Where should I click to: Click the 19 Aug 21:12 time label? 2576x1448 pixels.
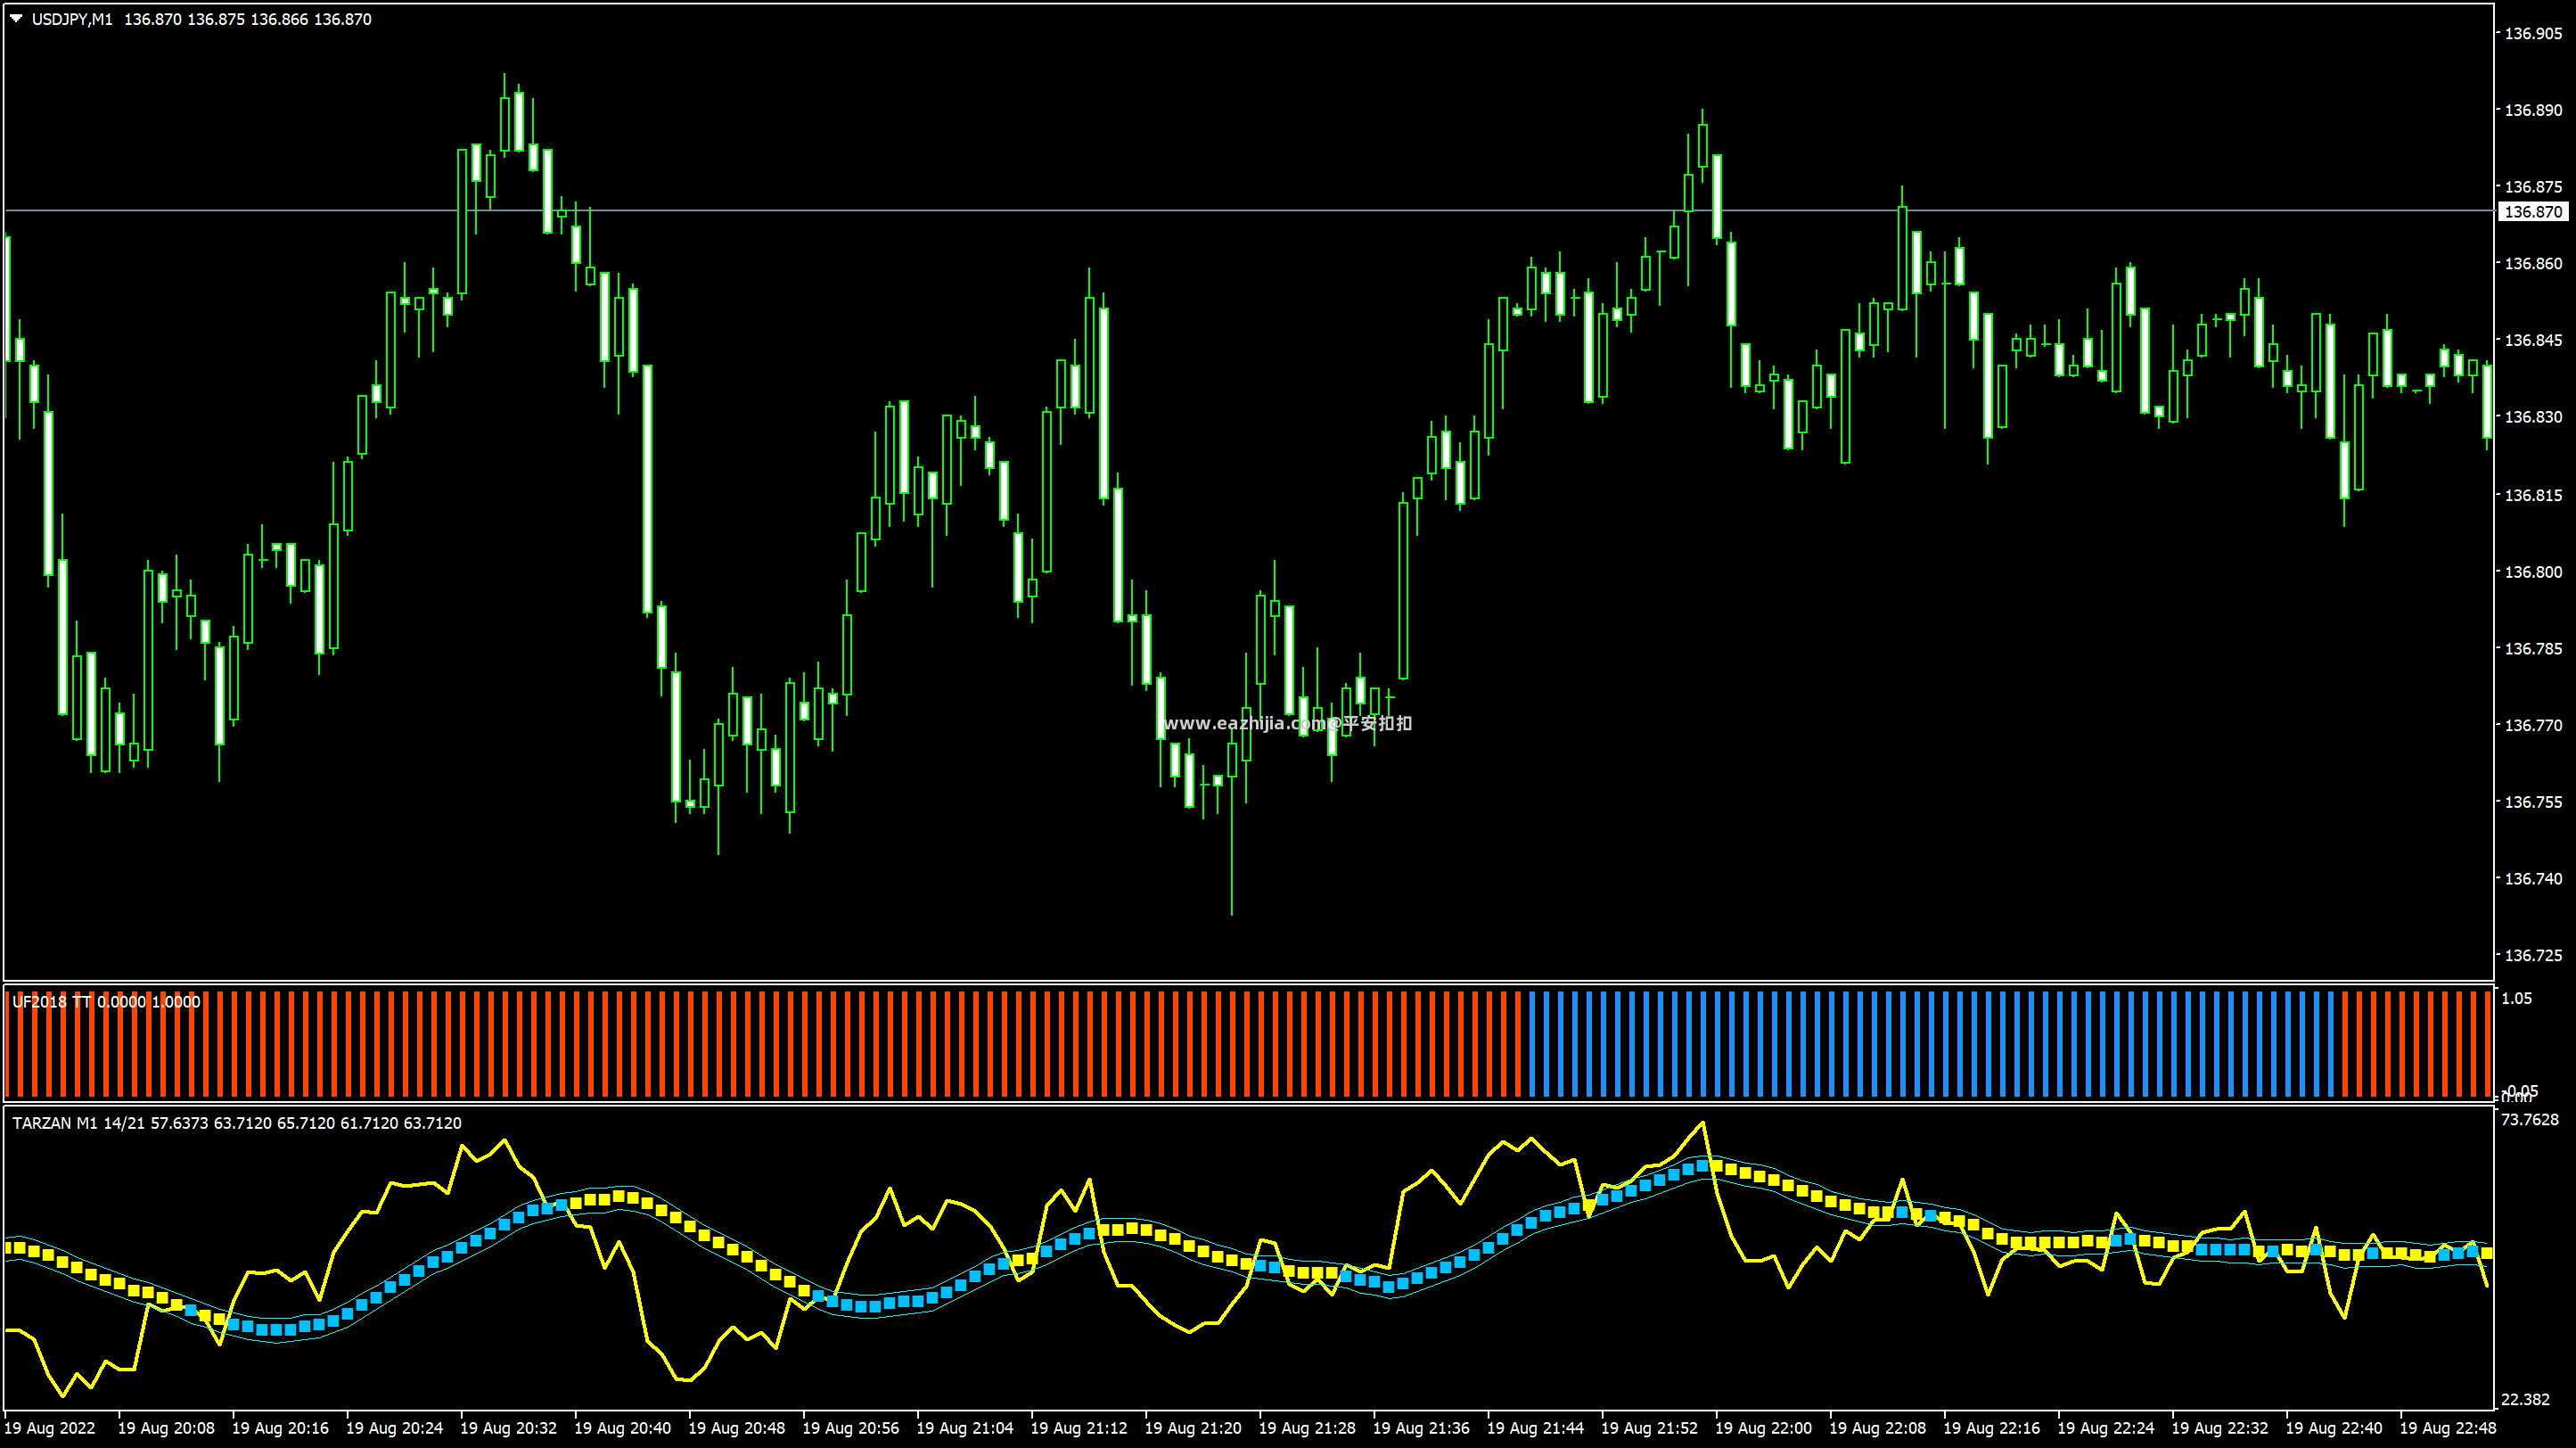point(1079,1428)
